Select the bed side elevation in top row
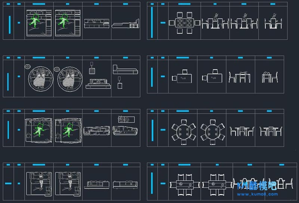The width and height of the screenshot is (299, 203). (126, 24)
